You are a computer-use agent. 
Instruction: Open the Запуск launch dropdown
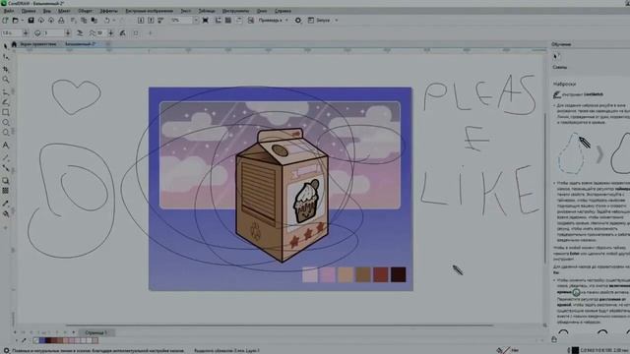coord(337,20)
